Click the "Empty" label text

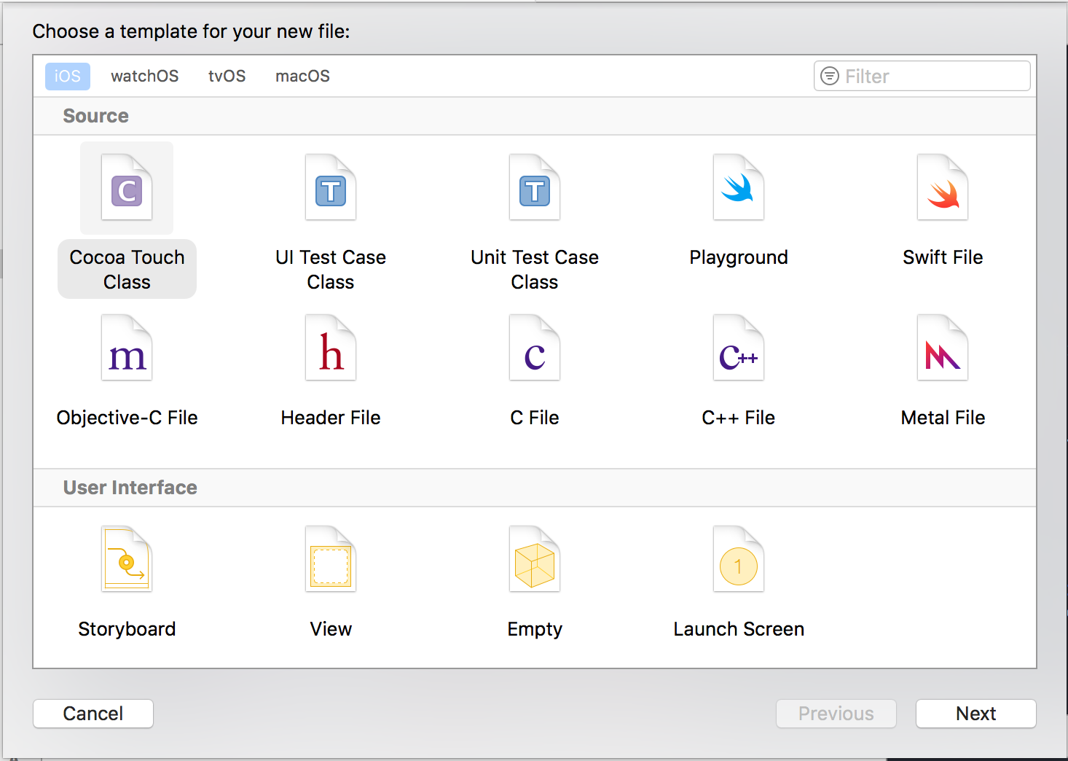(535, 630)
